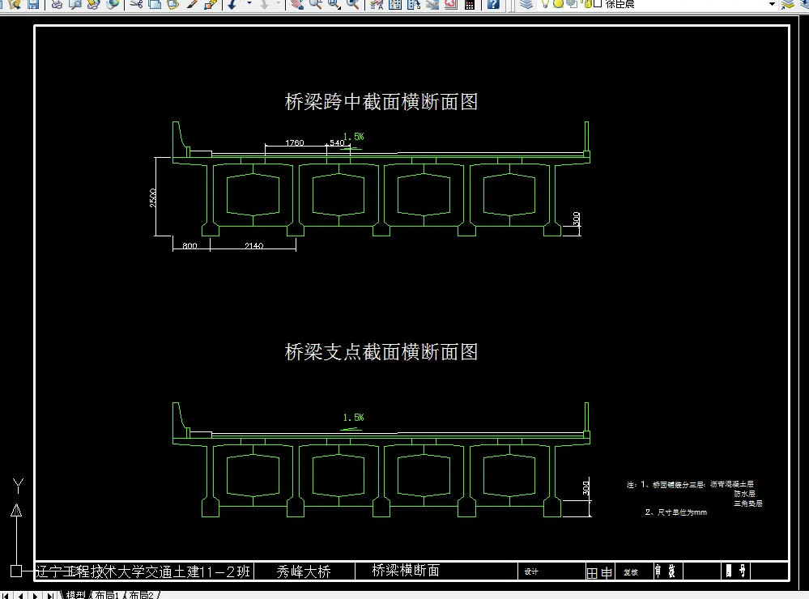Jump to first layout tab arrow
809x599 pixels.
pos(6,596)
